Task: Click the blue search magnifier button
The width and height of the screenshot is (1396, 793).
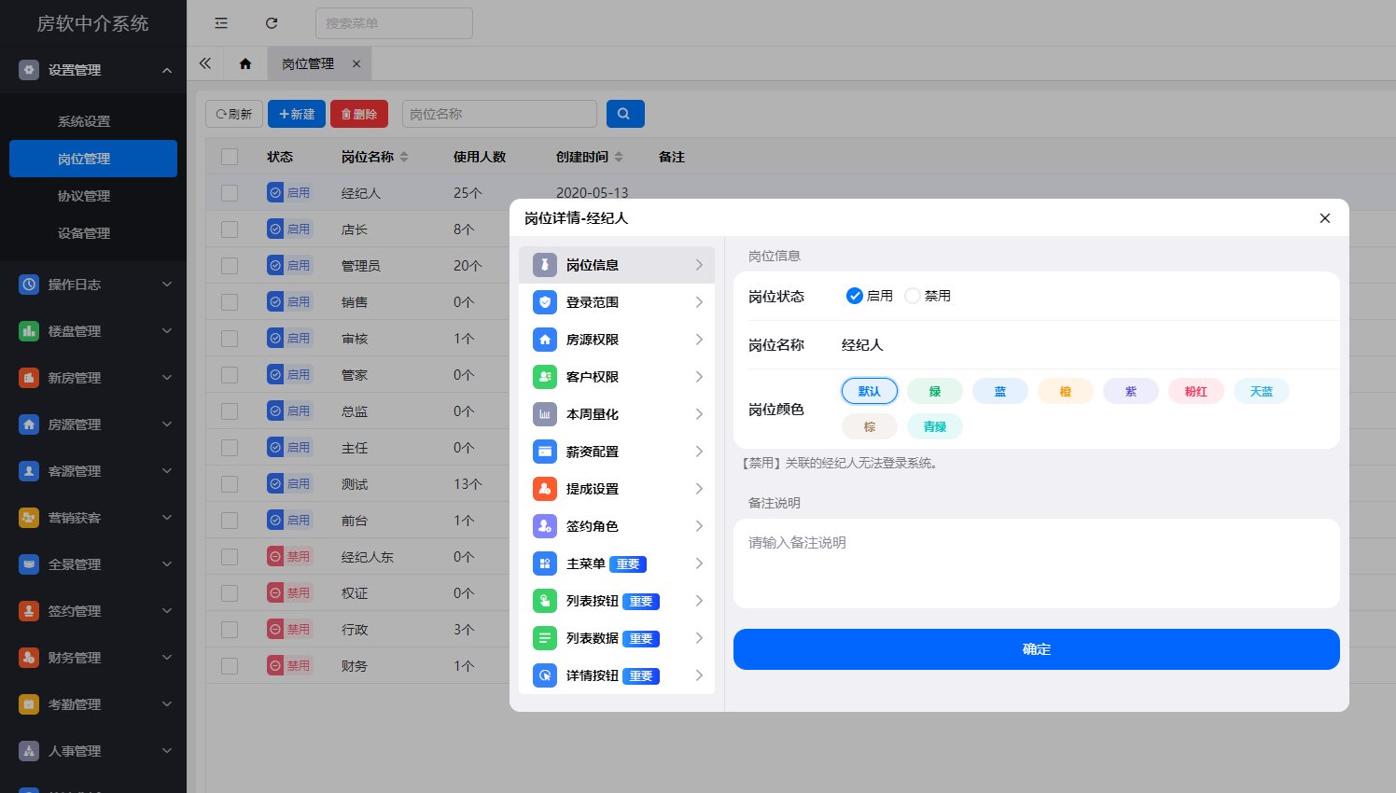Action: 625,114
